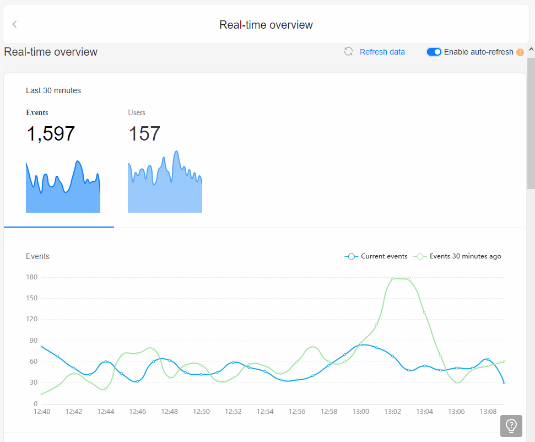Disable the auto-refresh toggle switch
The height and width of the screenshot is (442, 535).
click(434, 52)
